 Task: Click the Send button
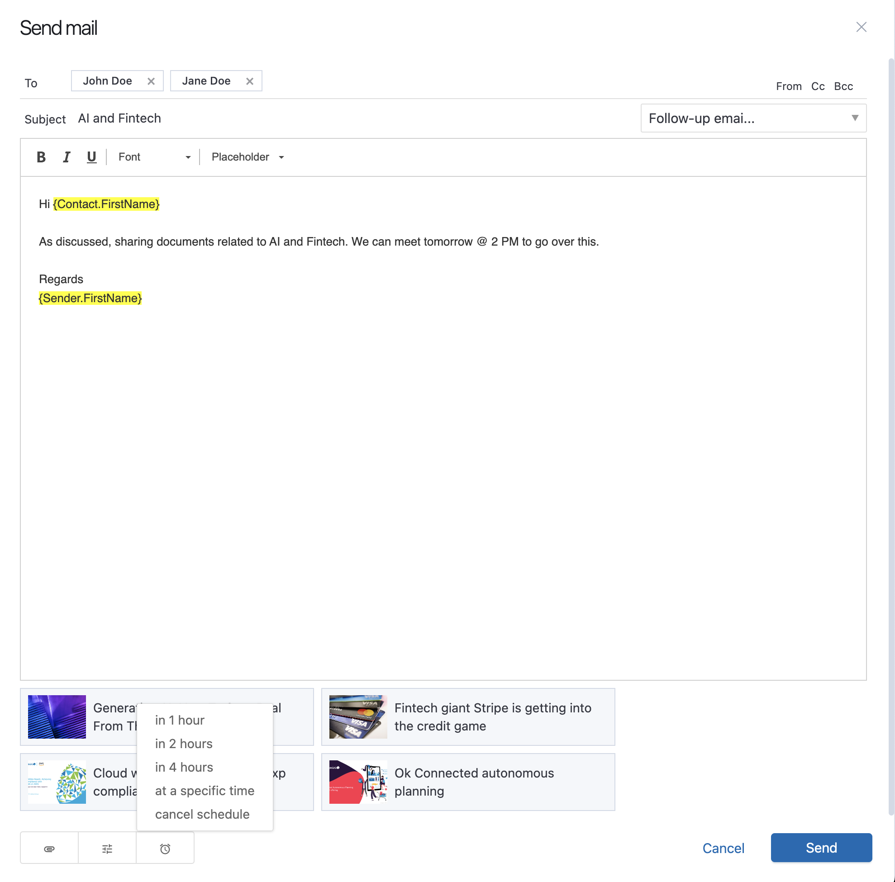[821, 848]
